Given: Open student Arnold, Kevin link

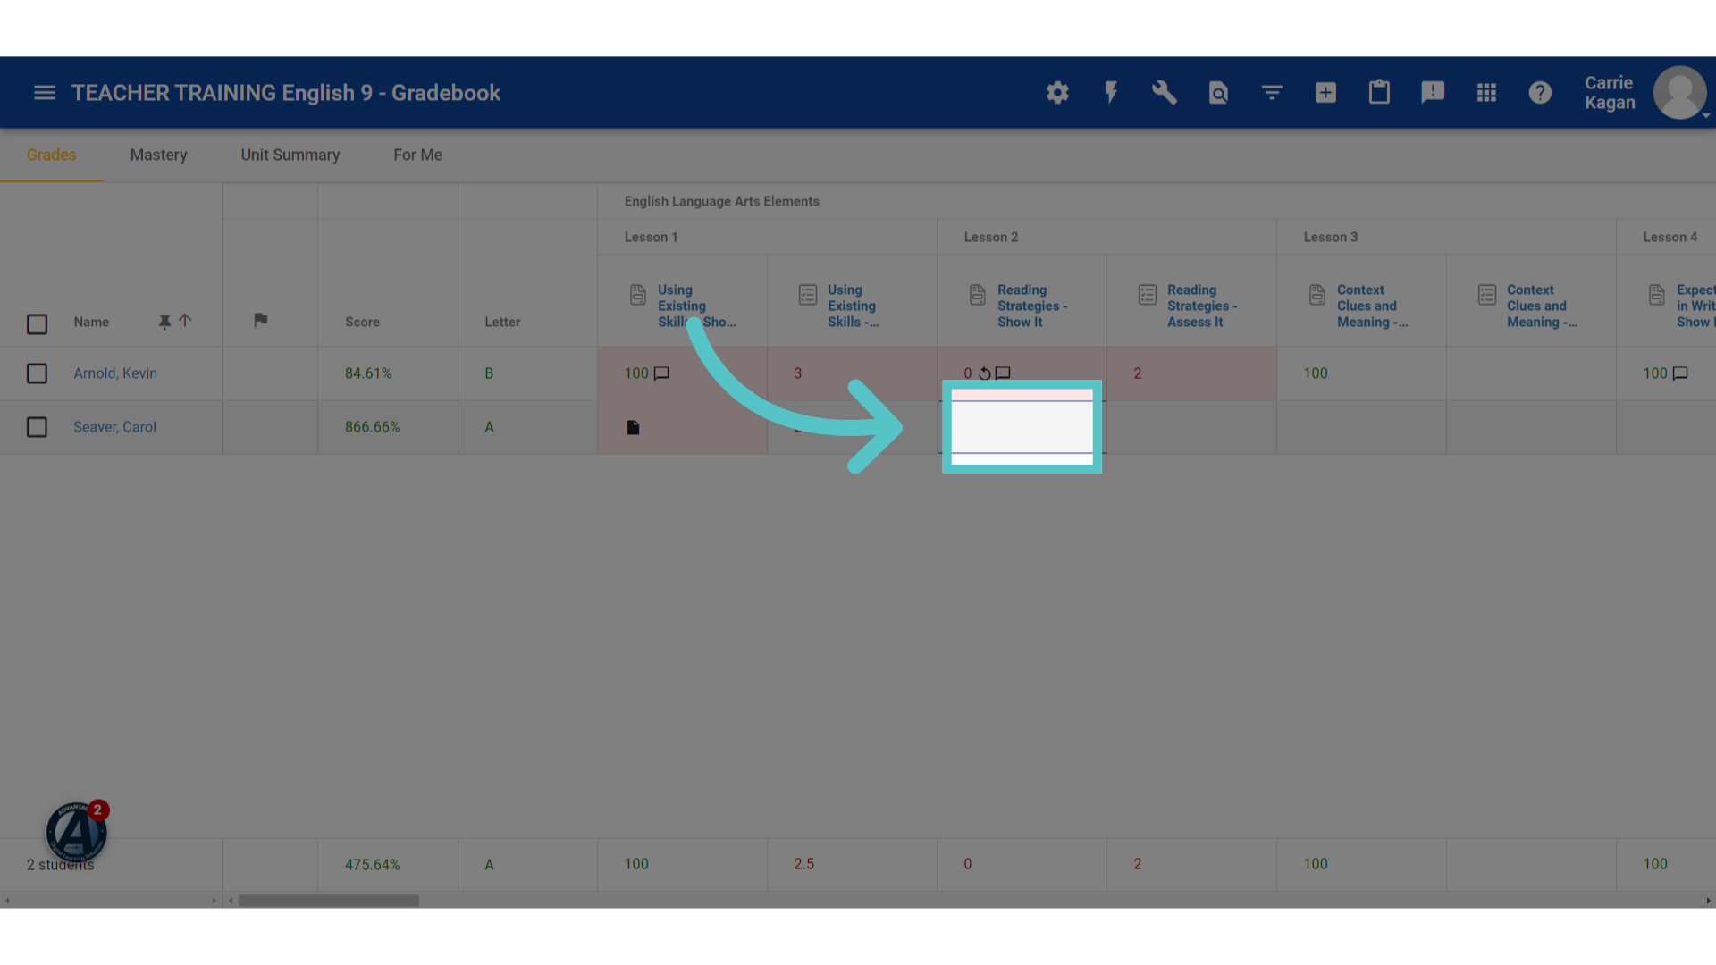Looking at the screenshot, I should pyautogui.click(x=115, y=373).
